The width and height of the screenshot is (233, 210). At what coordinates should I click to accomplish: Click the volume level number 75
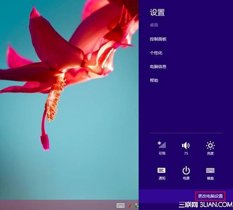[x=186, y=153]
